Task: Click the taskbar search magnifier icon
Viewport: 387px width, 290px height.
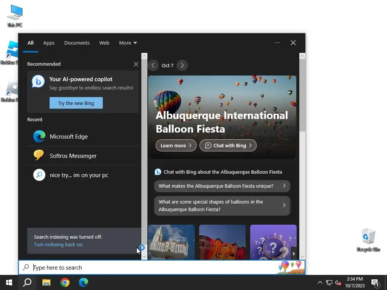Action: (x=27, y=282)
